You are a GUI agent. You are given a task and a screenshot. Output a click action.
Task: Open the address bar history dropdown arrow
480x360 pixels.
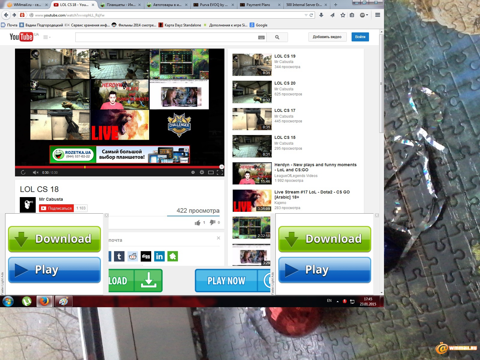point(306,15)
